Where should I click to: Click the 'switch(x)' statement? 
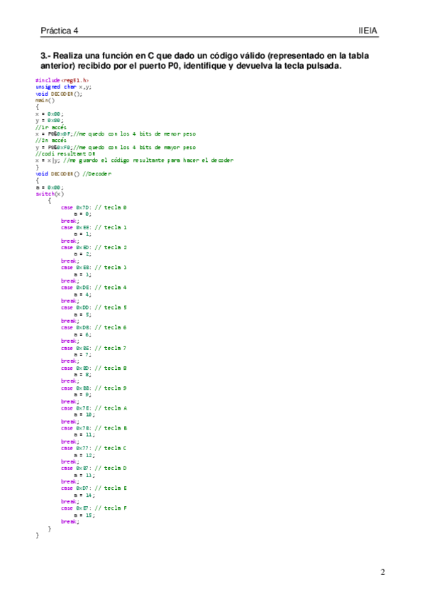click(50, 194)
